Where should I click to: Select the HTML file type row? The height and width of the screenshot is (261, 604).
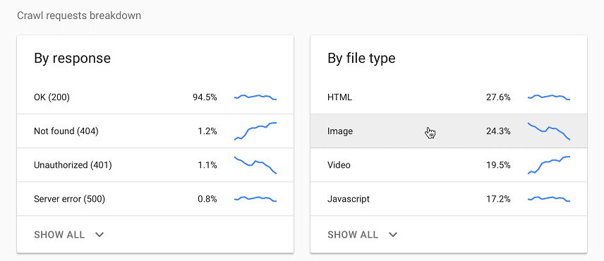tap(449, 97)
